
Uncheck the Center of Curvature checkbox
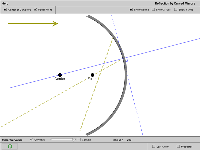tap(5, 9)
